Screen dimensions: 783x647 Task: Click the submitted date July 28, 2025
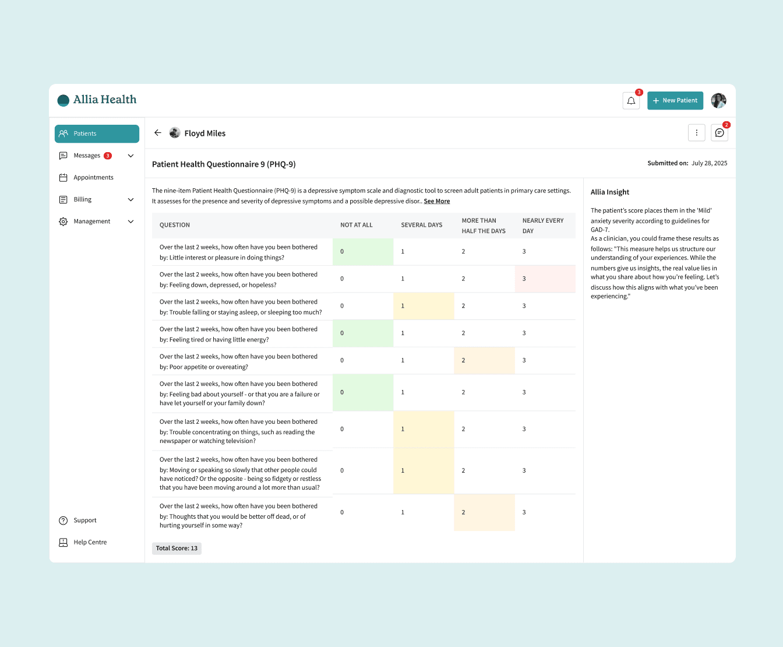[709, 163]
